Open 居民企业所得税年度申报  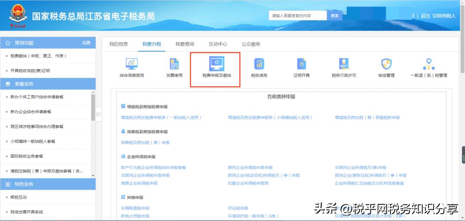tap(250, 167)
